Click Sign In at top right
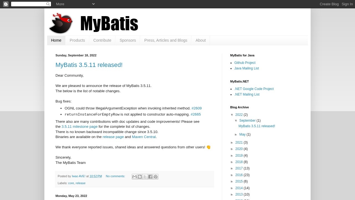Screen dimensions: 355x200 coord(347,4)
